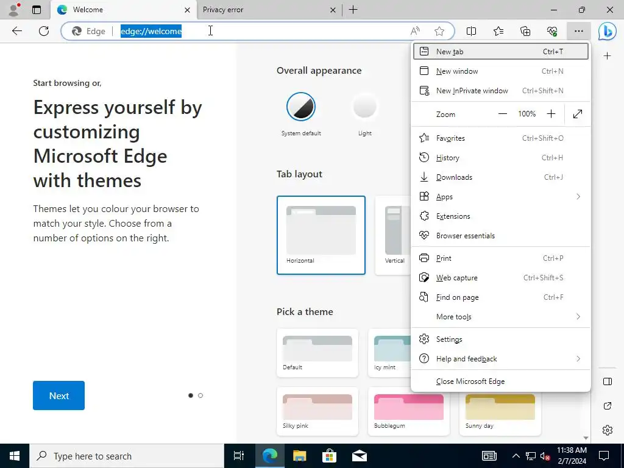Viewport: 624px width, 468px height.
Task: Open Microsoft Store from taskbar
Action: coord(330,456)
